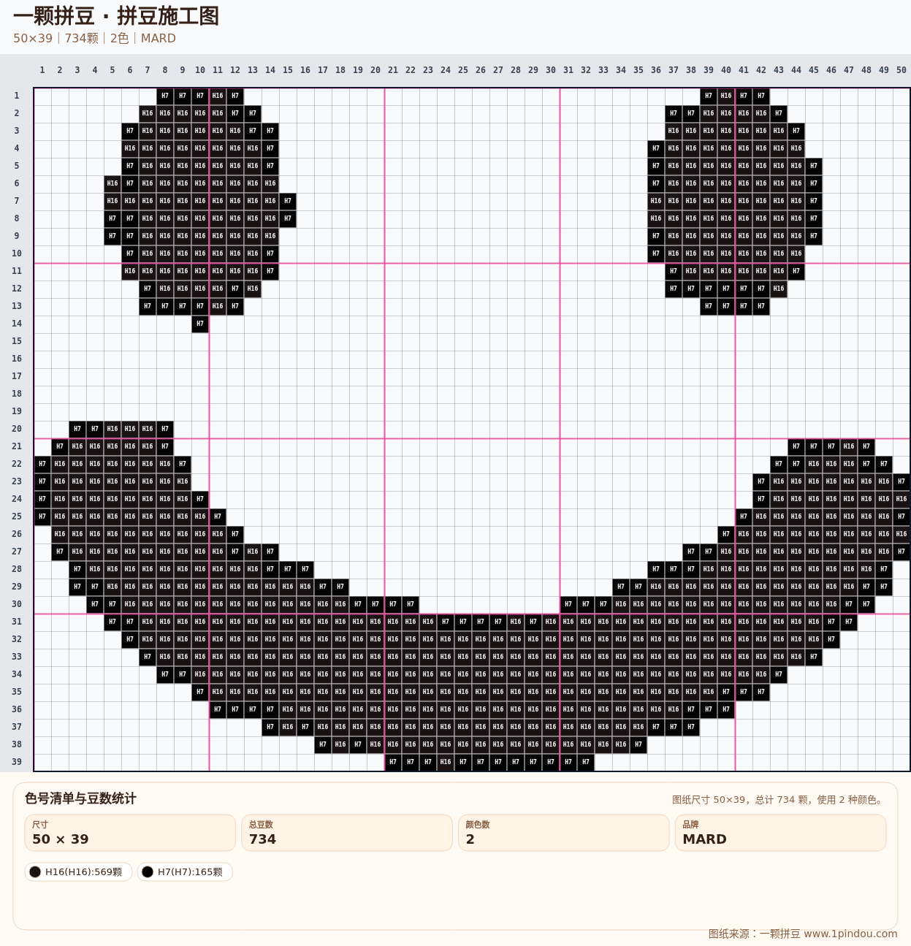Click the H7 bead at row 20, column 3
The height and width of the screenshot is (946, 911).
click(77, 429)
